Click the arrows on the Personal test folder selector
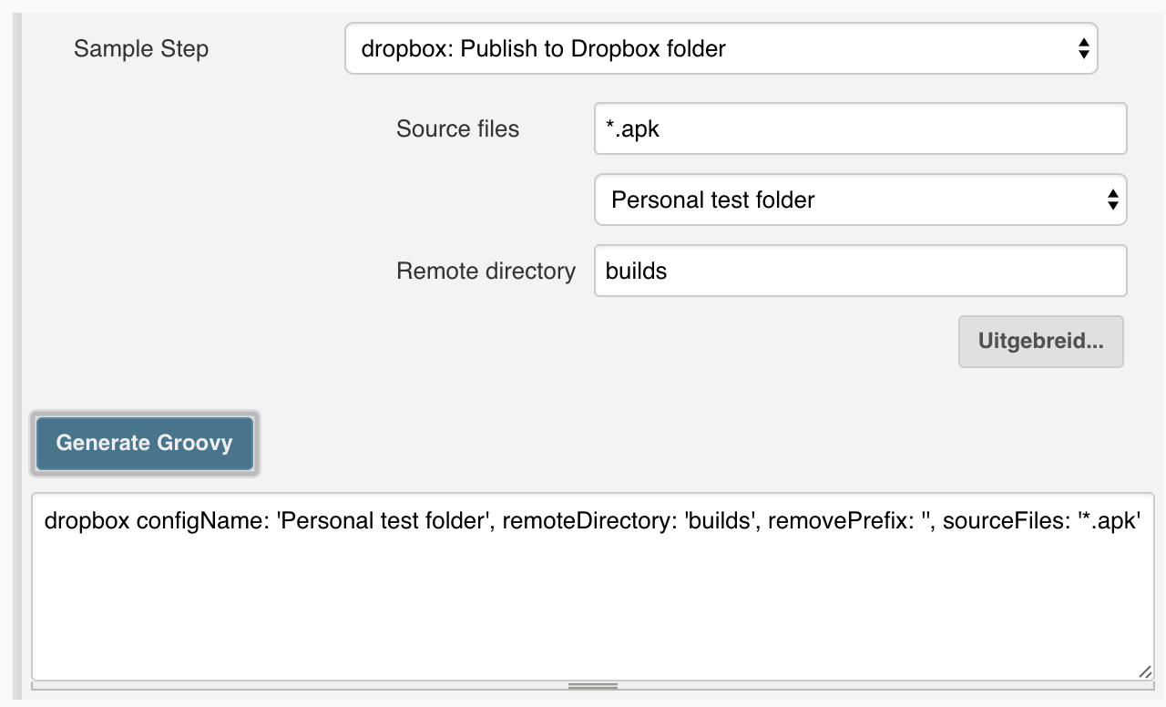This screenshot has width=1166, height=707. [1112, 200]
